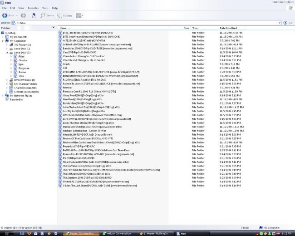This screenshot has height=236, width=295.
Task: Select the Glasba folder icon in tree
Action: [15, 60]
